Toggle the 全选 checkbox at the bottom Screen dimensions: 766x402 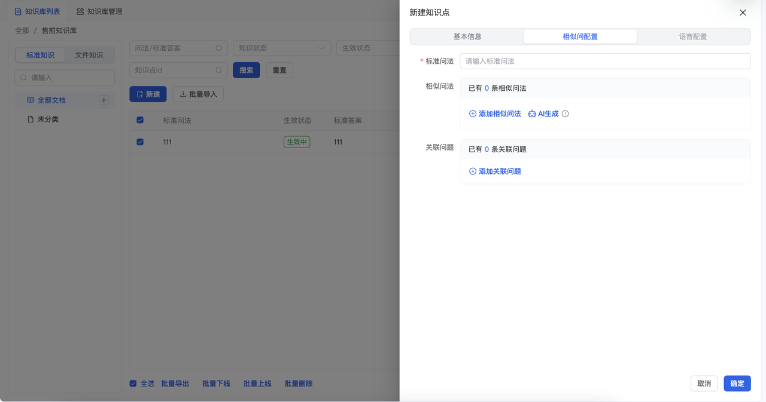pyautogui.click(x=133, y=383)
